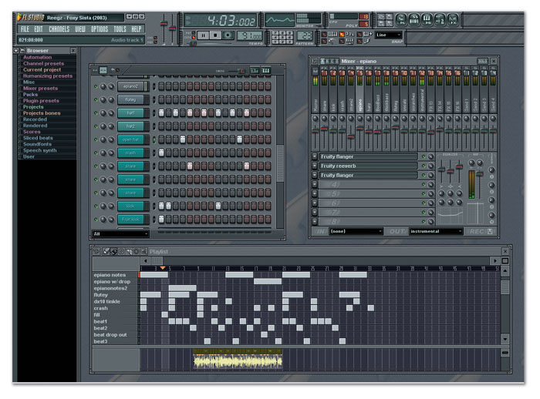The height and width of the screenshot is (399, 540).
Task: Open the CHANNELS menu
Action: click(59, 29)
